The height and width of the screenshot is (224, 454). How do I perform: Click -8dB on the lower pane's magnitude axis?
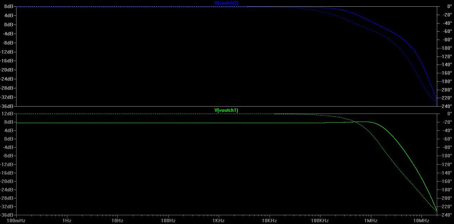pos(8,156)
